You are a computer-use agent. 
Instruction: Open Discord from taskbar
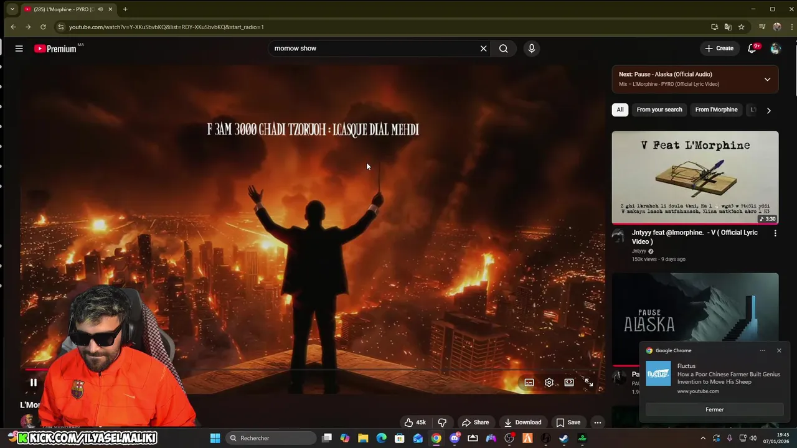[x=455, y=438]
